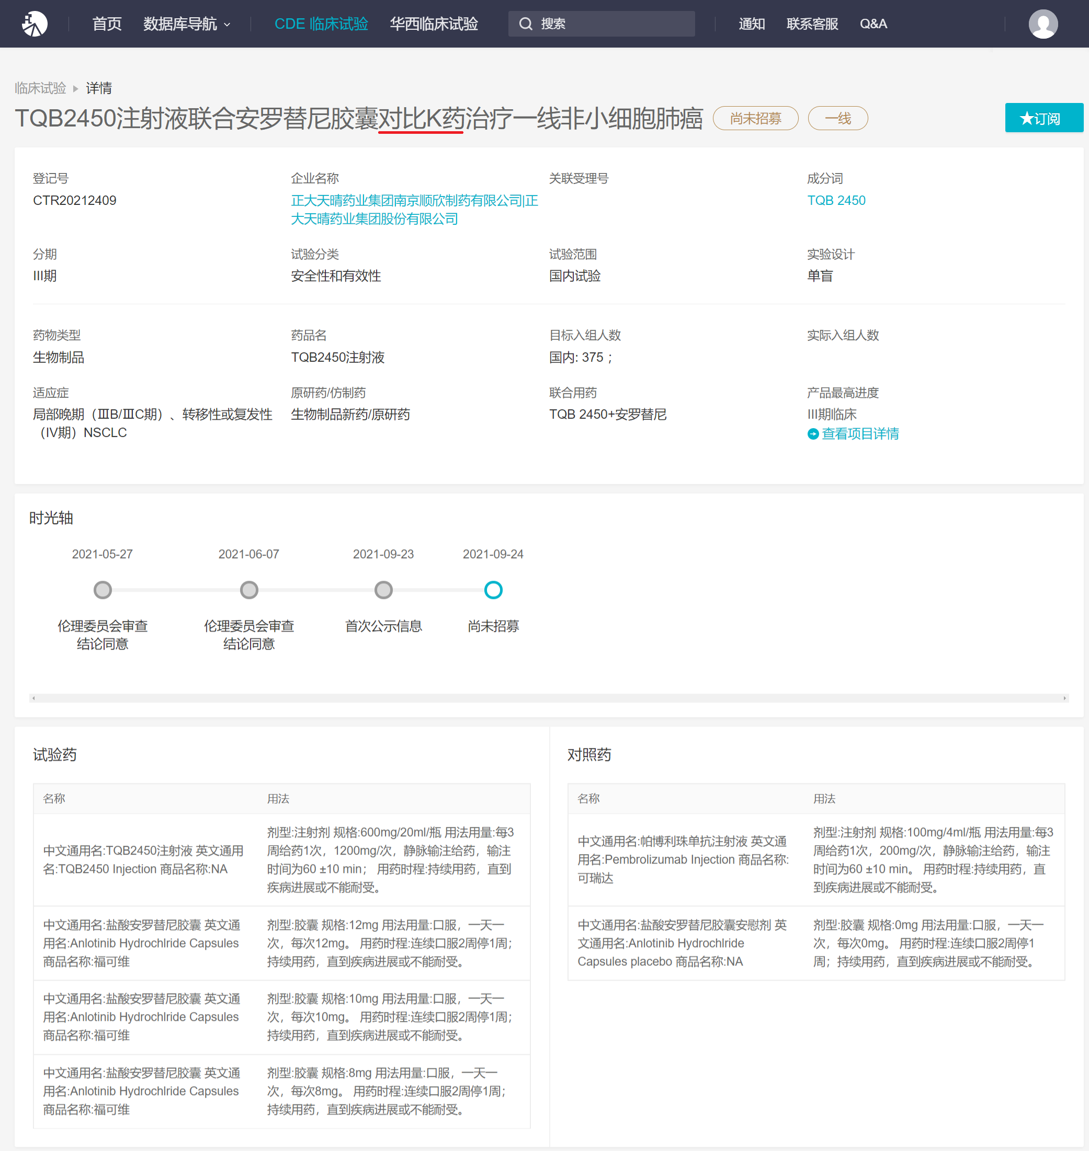Select the 2021-06-07 timeline marker
This screenshot has height=1151, width=1089.
(249, 590)
